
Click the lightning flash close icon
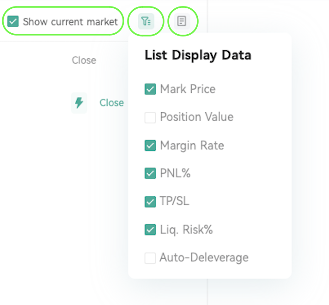(79, 103)
